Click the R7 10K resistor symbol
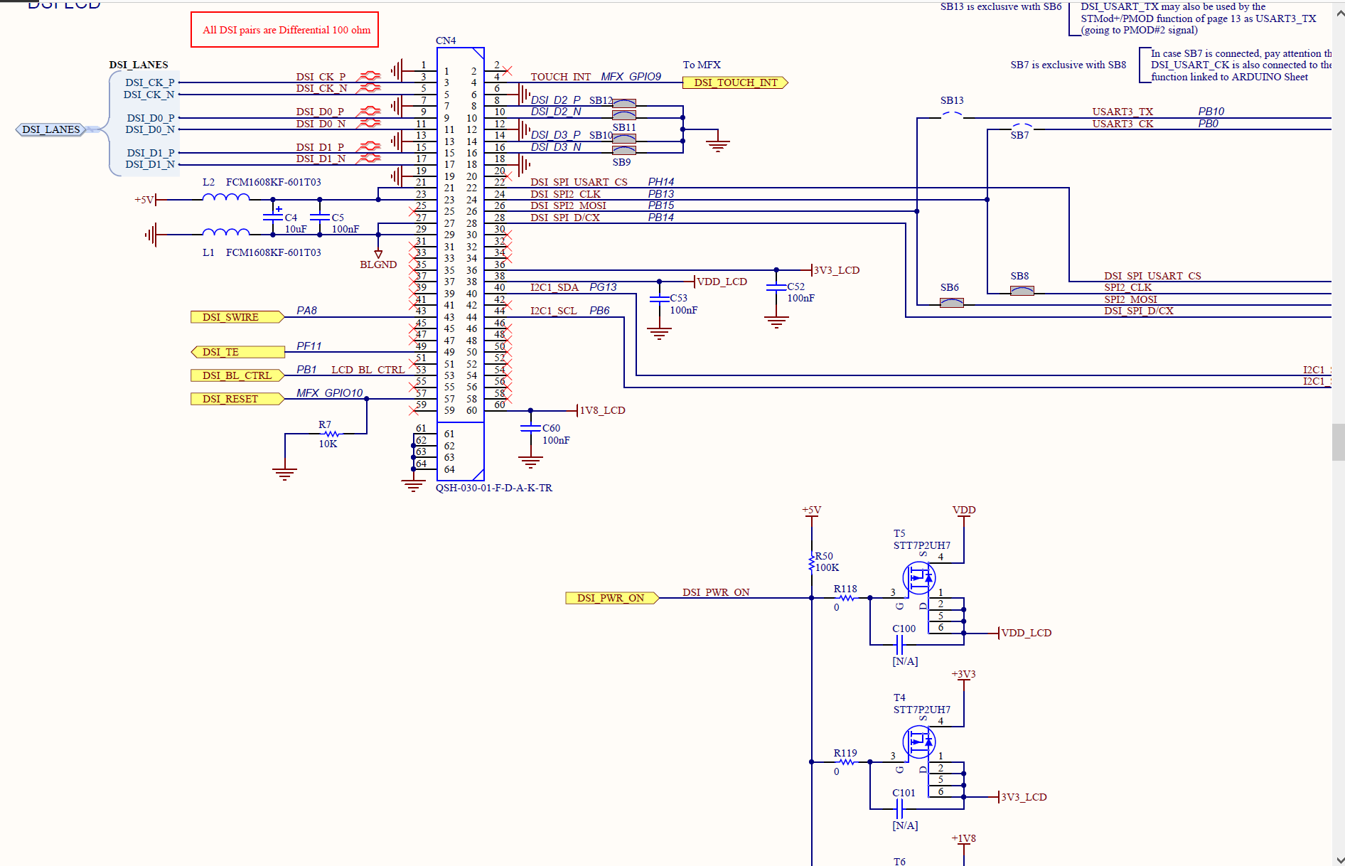 click(x=330, y=434)
